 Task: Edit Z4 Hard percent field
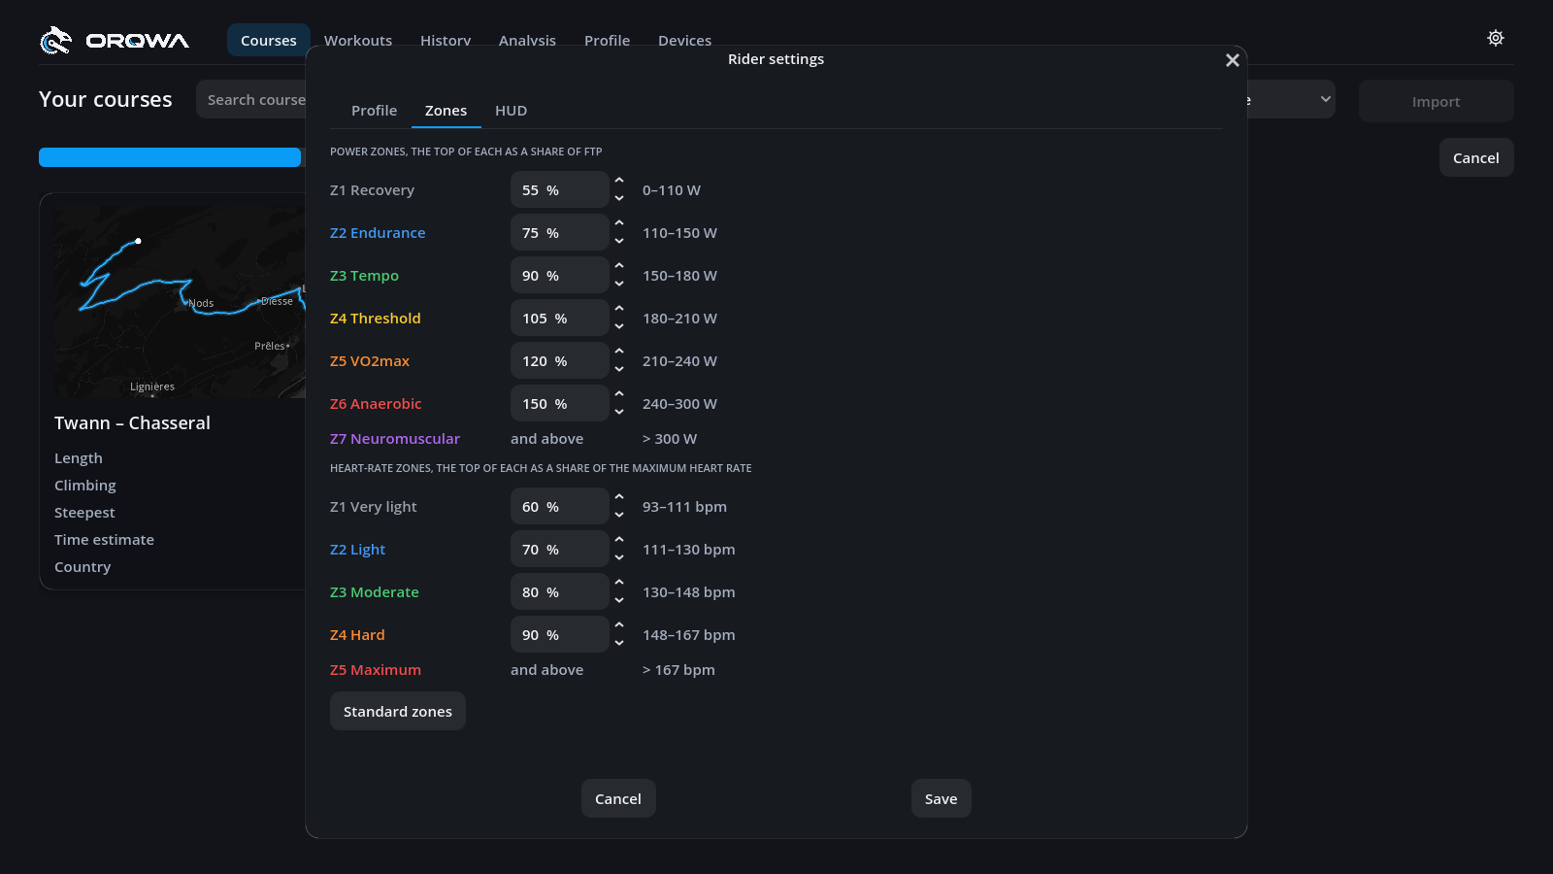pyautogui.click(x=560, y=635)
